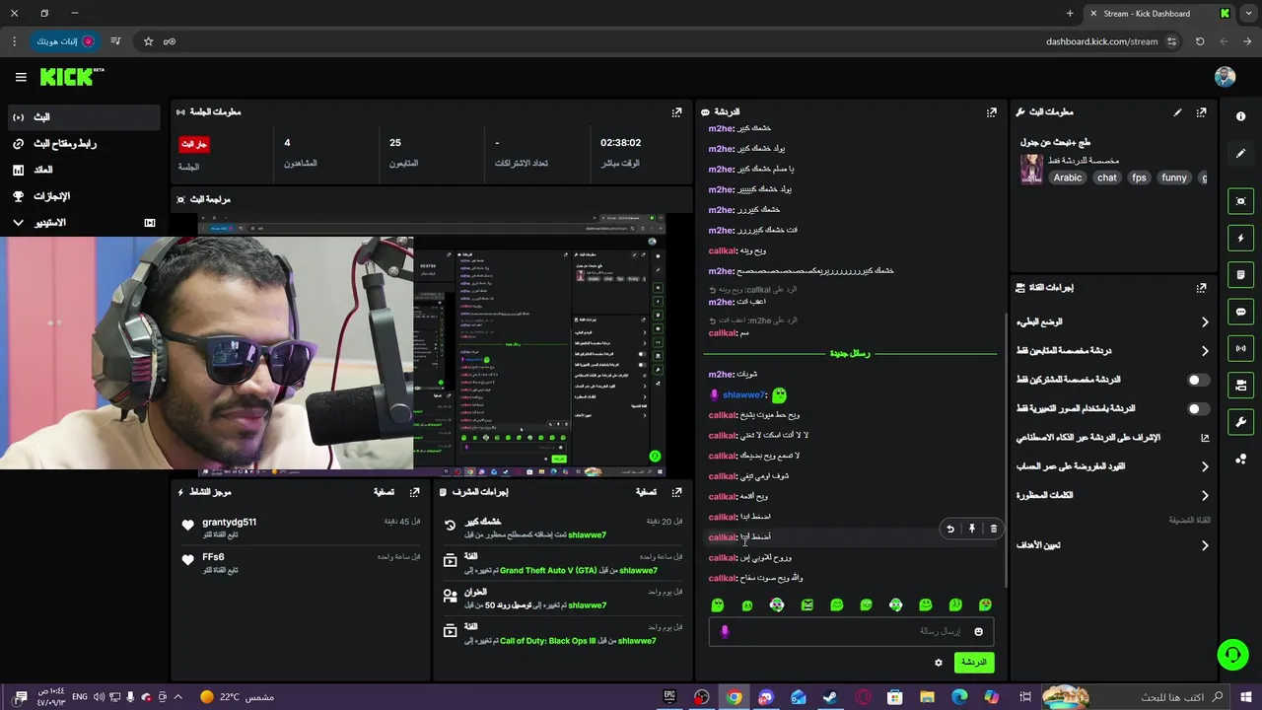1262x710 pixels.
Task: Toggle emotes-only chat switch
Action: pyautogui.click(x=1198, y=408)
